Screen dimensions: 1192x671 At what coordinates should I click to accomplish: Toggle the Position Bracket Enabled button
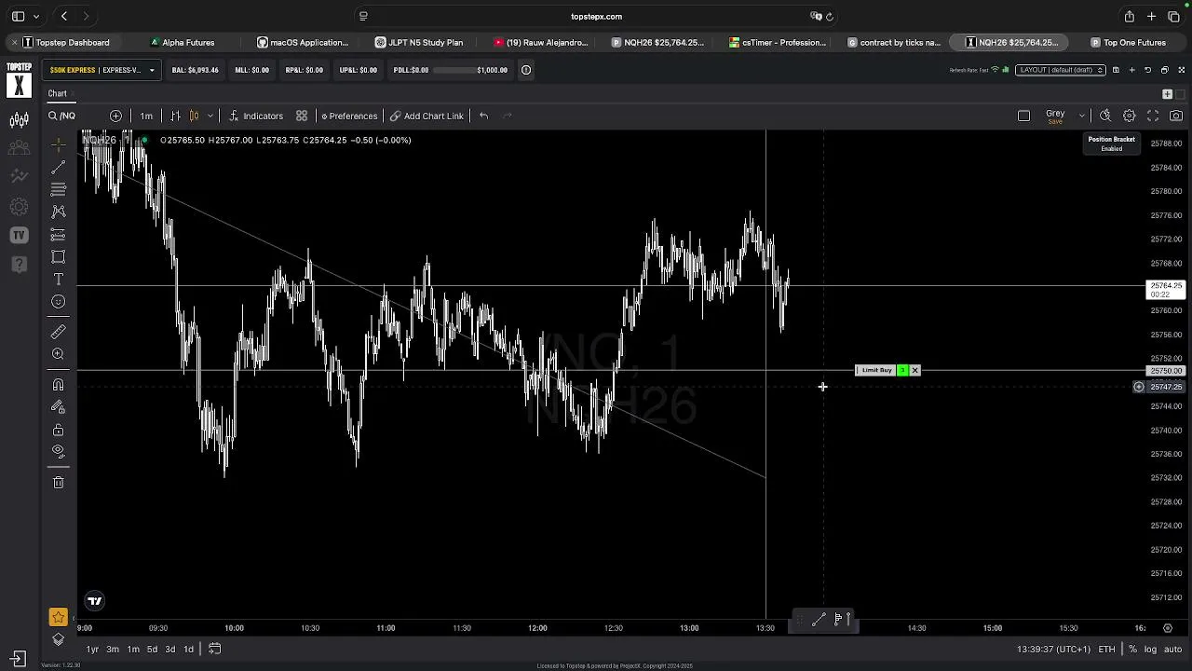[x=1111, y=144]
